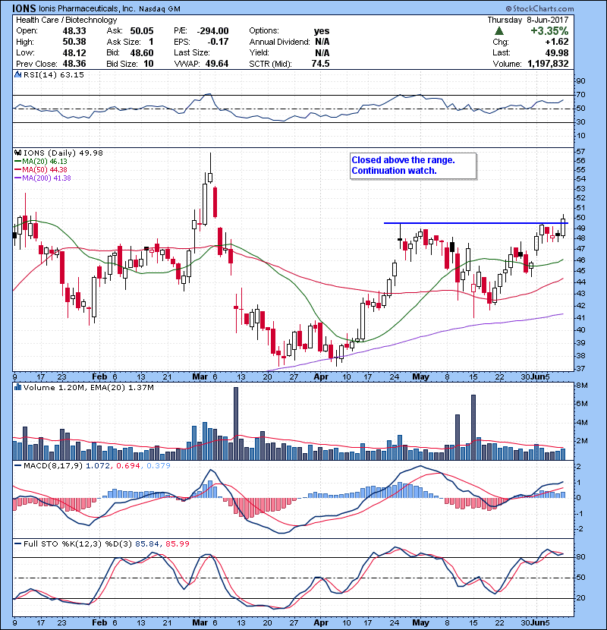Click the volume bars icon
607x630 pixels.
click(17, 387)
